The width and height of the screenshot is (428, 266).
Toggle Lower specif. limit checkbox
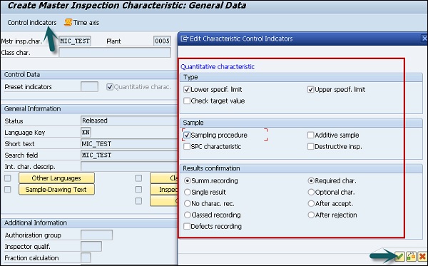click(187, 89)
